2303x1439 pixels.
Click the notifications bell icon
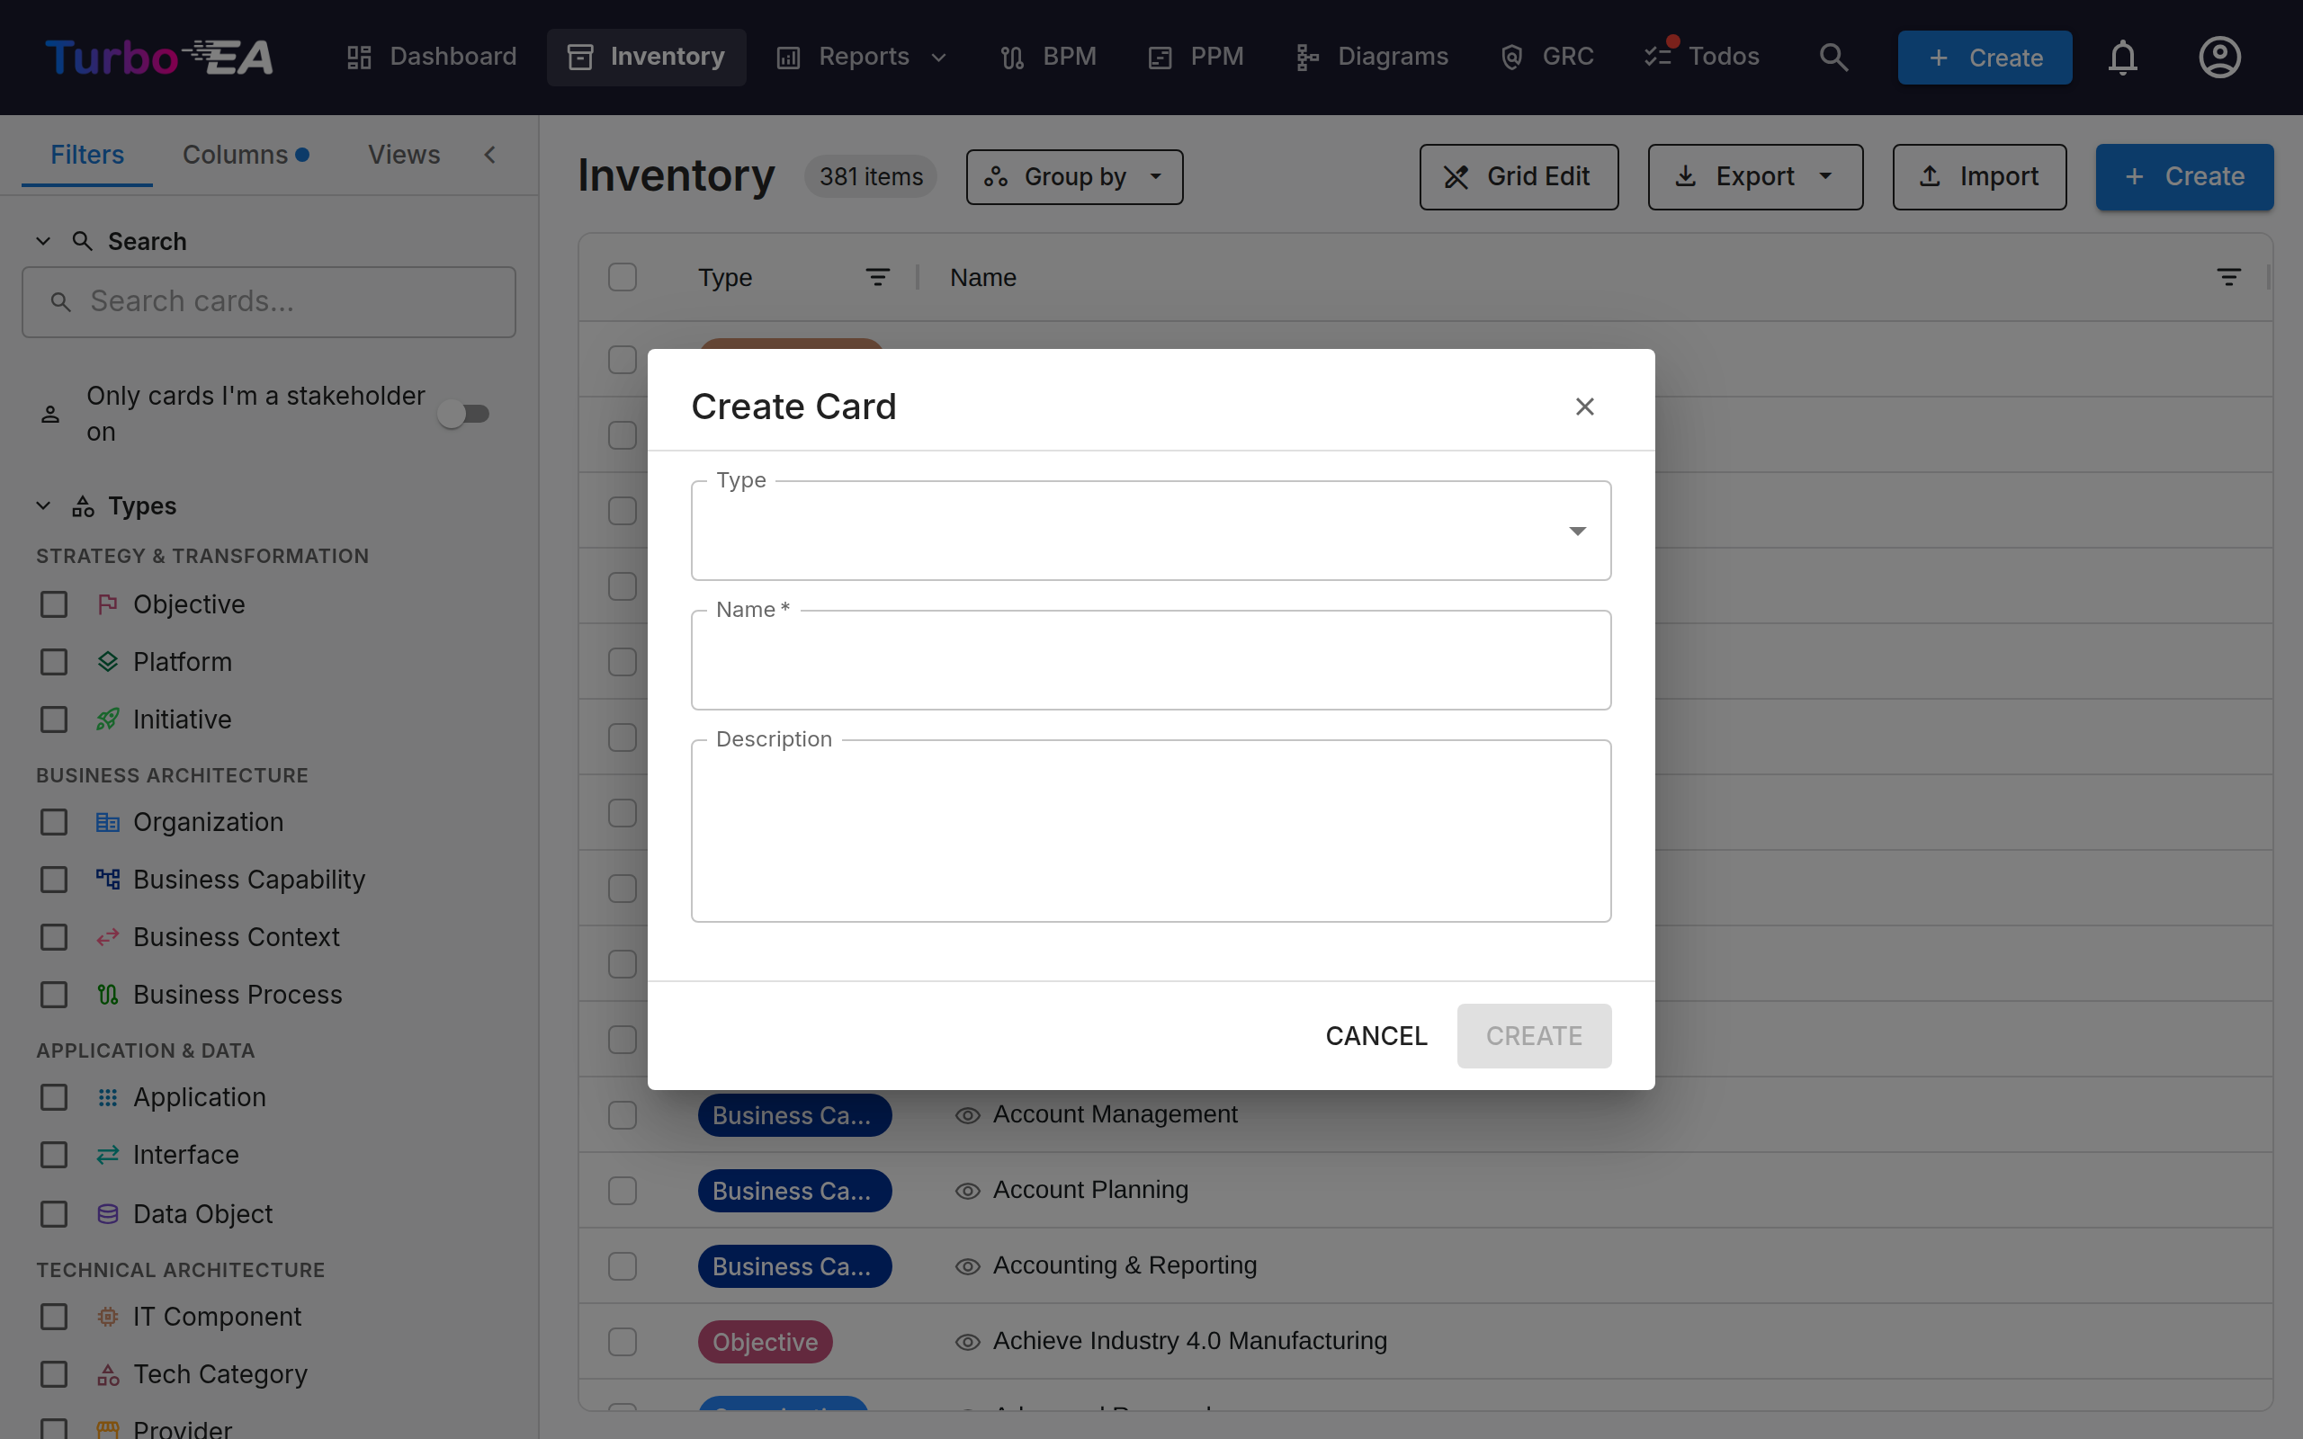click(2122, 57)
